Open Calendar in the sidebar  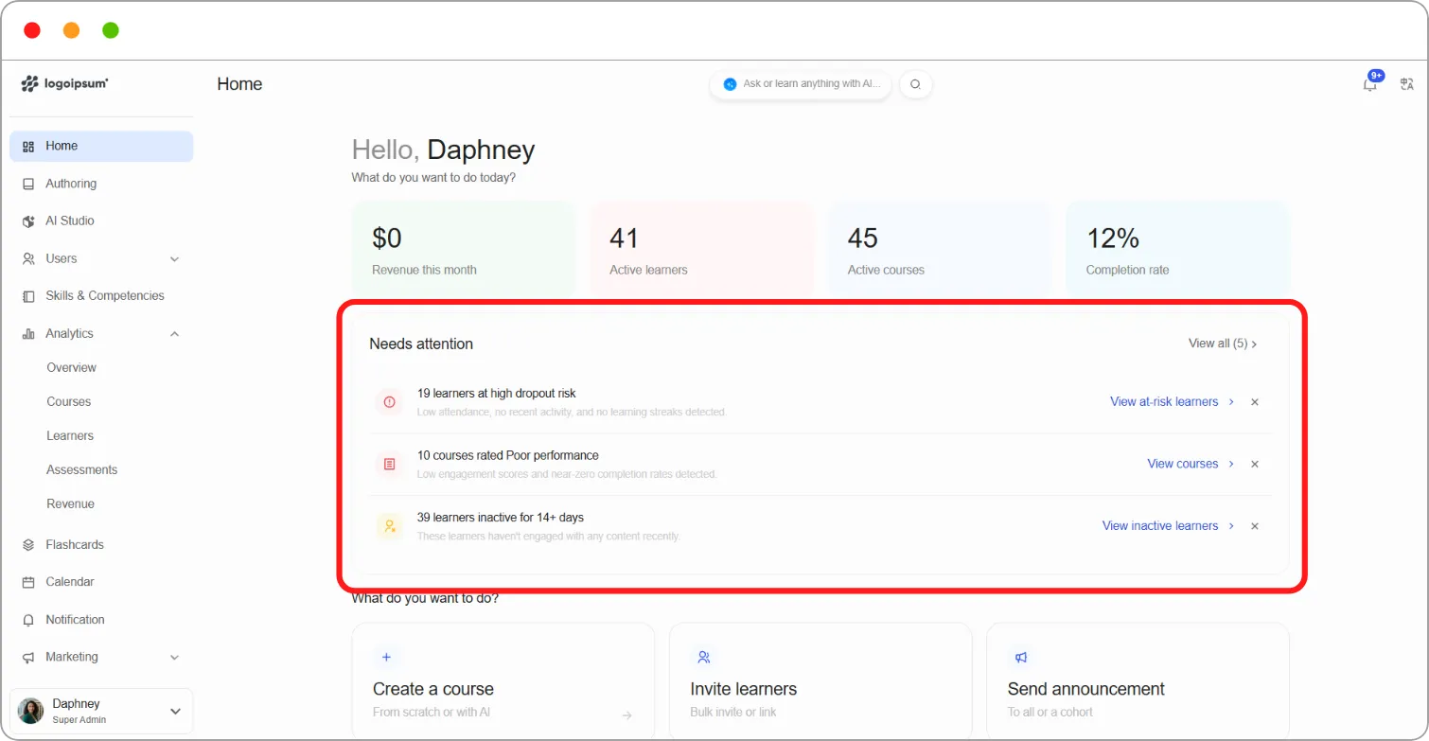point(101,582)
